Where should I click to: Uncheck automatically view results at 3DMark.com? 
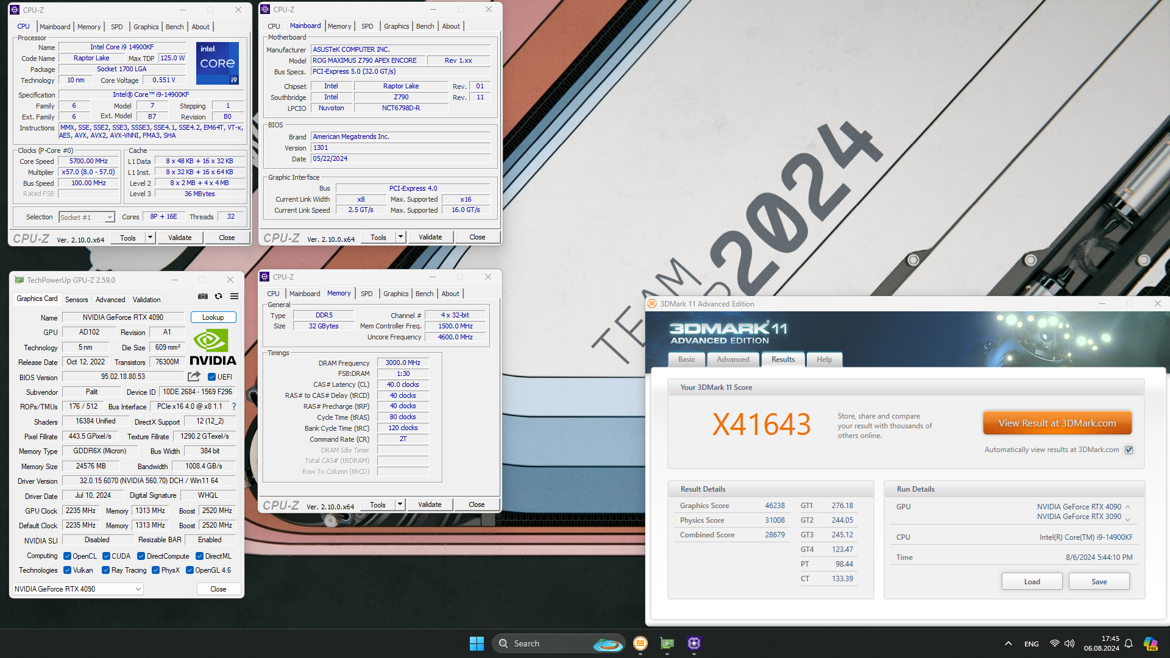(x=1129, y=450)
